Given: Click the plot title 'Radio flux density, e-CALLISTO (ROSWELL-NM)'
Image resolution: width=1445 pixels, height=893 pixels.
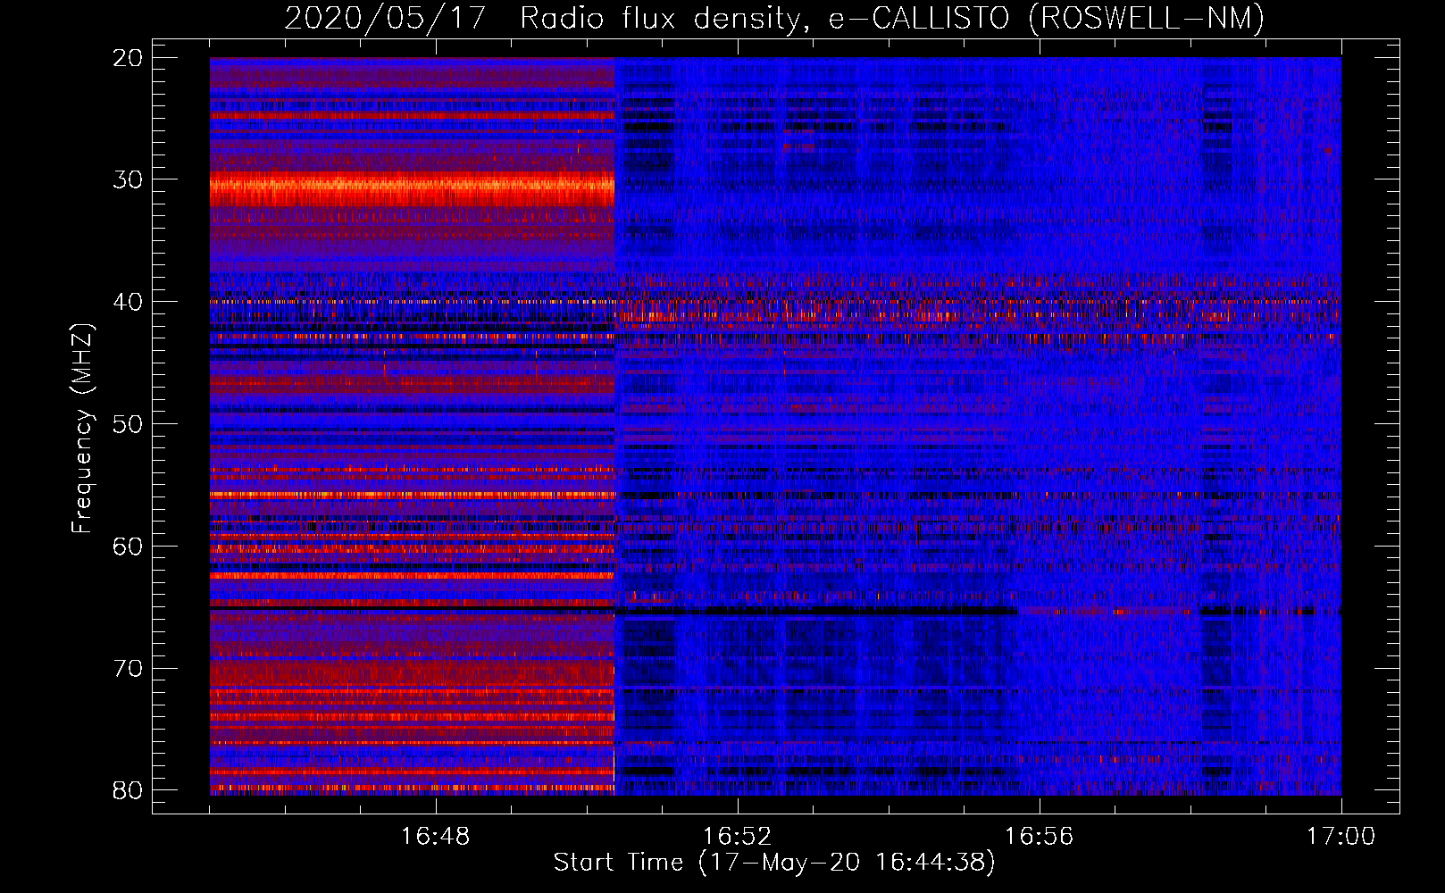Looking at the screenshot, I should 892,18.
